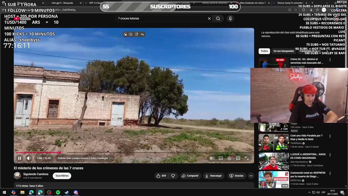348x196 pixels.
Task: Open Steam from the taskbar
Action: 67,192
